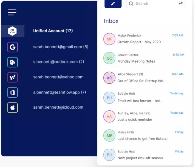This screenshot has height=167, width=194.
Task: Open search filter options icon
Action: click(x=181, y=4)
